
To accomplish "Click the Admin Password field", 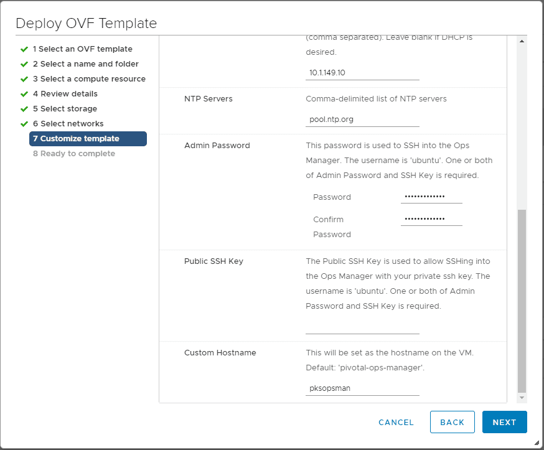I will pyautogui.click(x=431, y=197).
